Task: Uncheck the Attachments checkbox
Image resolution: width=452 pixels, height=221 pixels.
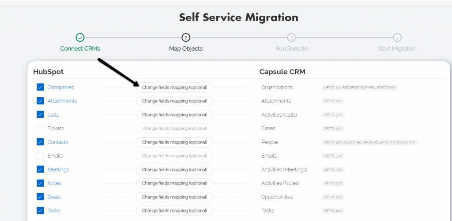Action: [x=40, y=101]
